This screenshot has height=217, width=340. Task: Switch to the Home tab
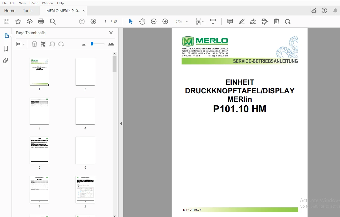(10, 11)
